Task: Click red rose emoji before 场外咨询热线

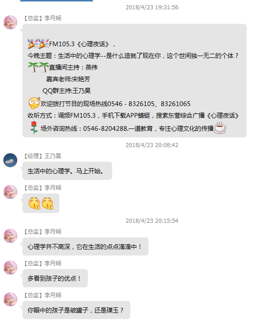Action: 34,128
